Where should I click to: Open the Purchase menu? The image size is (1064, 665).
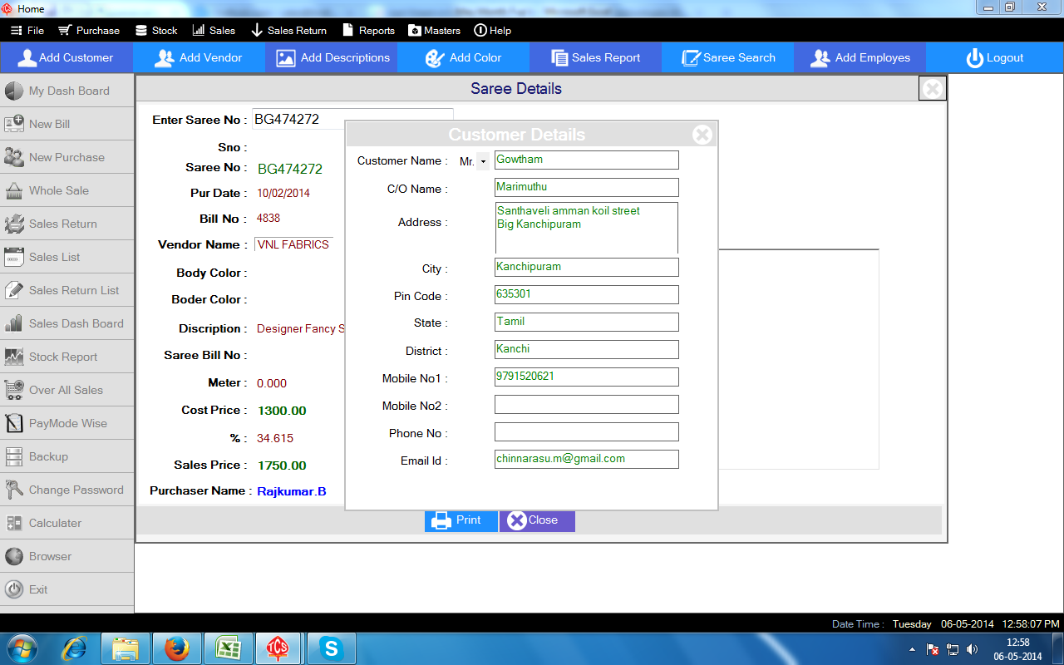[x=89, y=31]
